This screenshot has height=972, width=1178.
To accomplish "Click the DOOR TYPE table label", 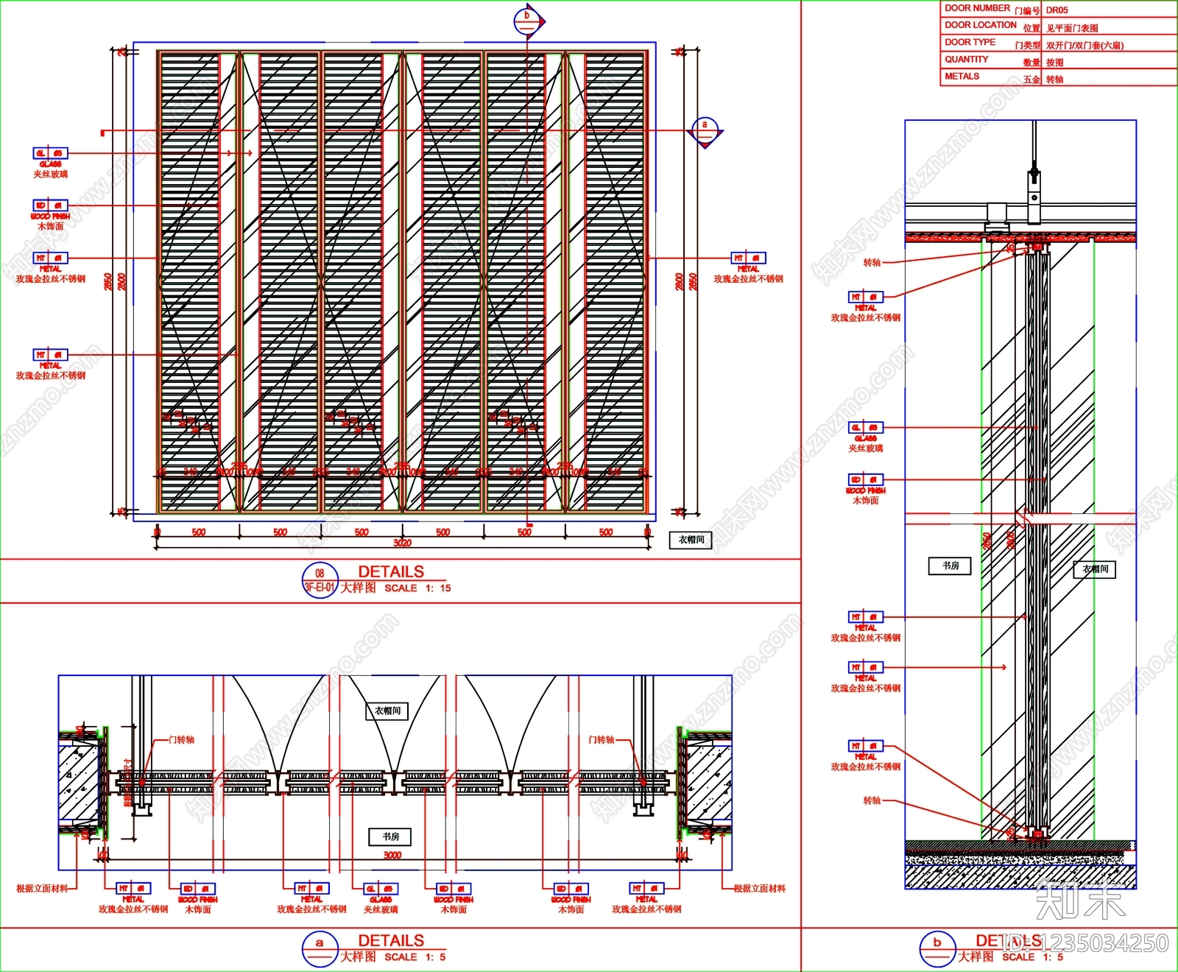I will coord(970,42).
